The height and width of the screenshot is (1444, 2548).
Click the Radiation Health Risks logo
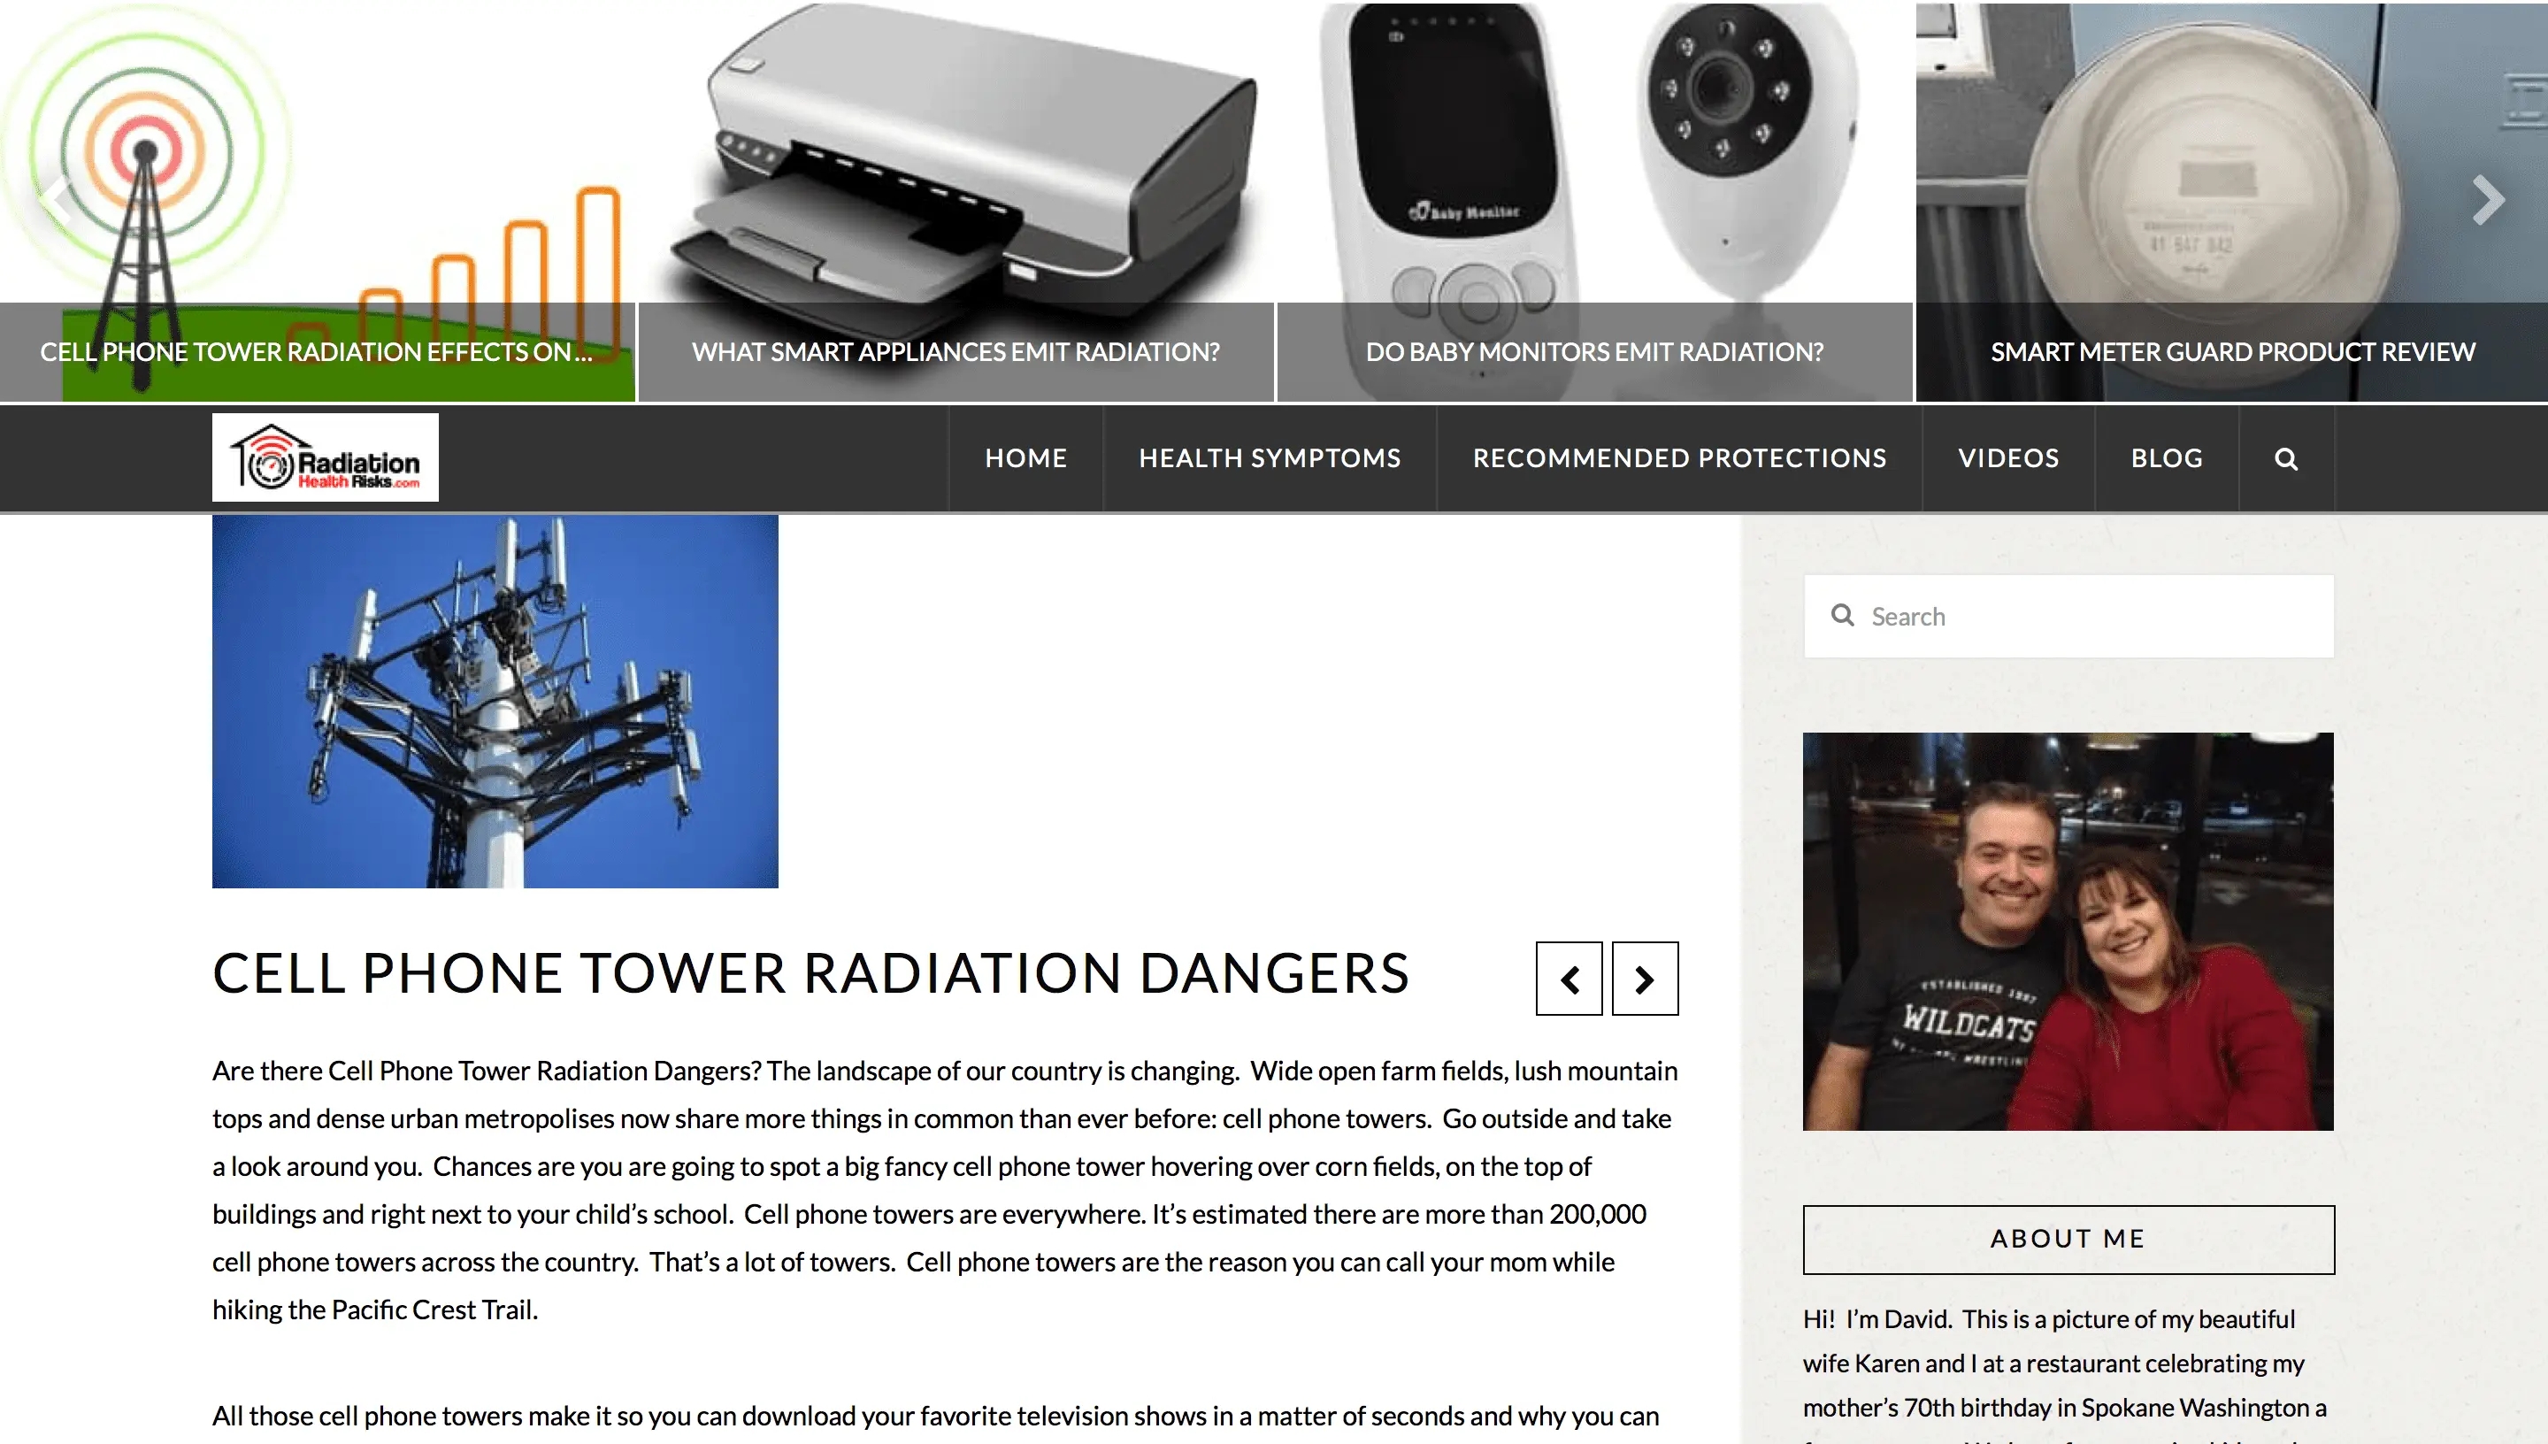point(326,458)
